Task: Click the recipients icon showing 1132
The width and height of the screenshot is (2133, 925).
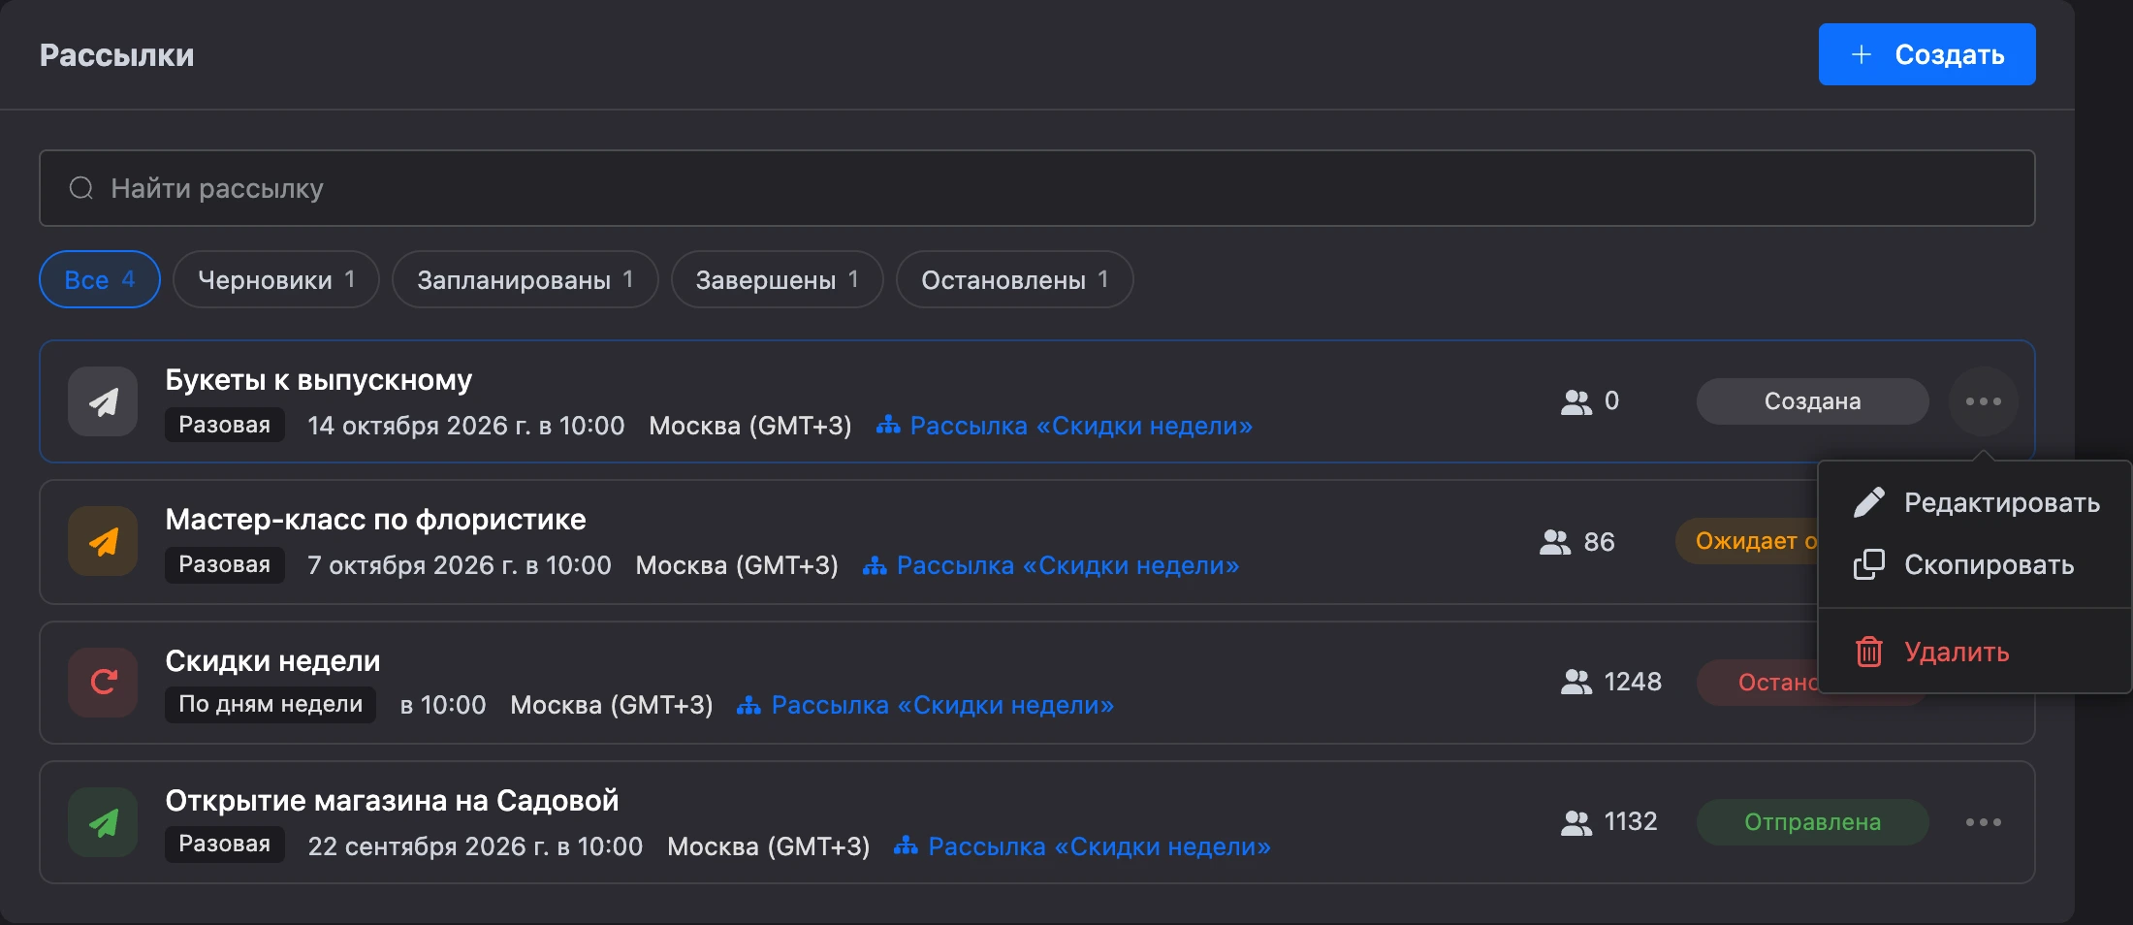Action: [1576, 822]
